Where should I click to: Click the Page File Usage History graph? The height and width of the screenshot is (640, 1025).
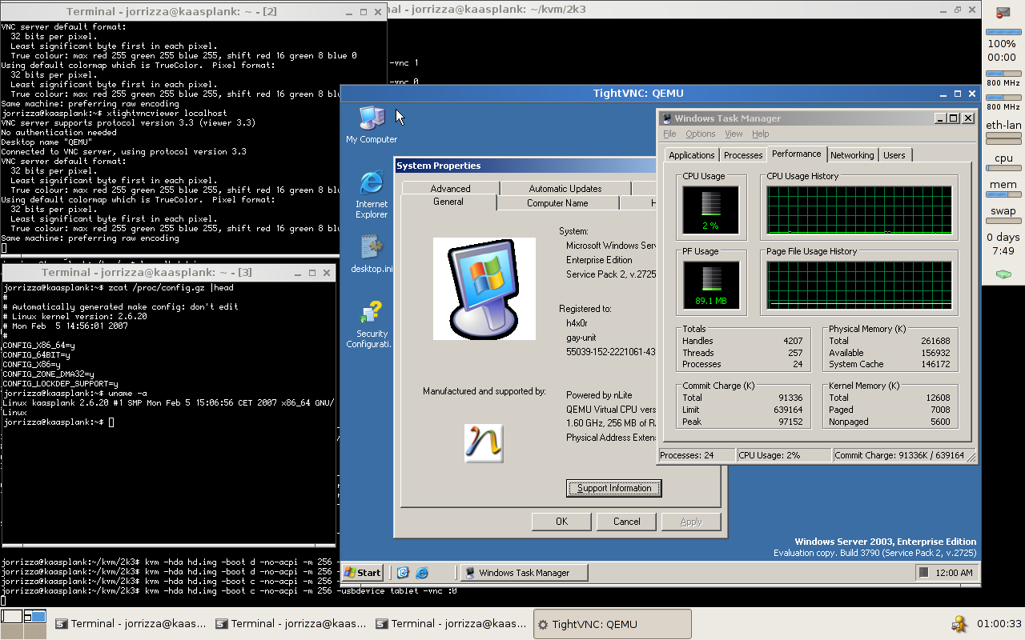tap(859, 286)
